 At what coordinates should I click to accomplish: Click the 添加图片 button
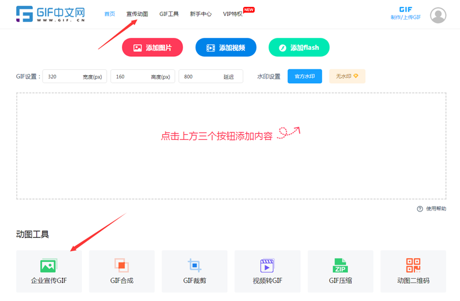tap(152, 48)
